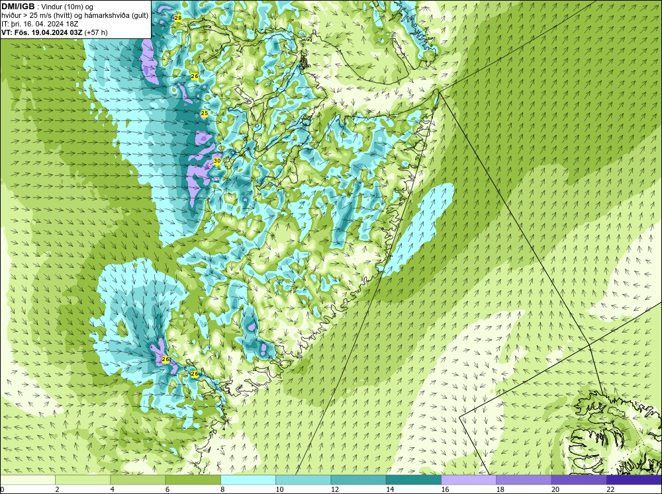Click the teal 12–14 m/s swatch
The width and height of the screenshot is (662, 494).
[x=358, y=480]
